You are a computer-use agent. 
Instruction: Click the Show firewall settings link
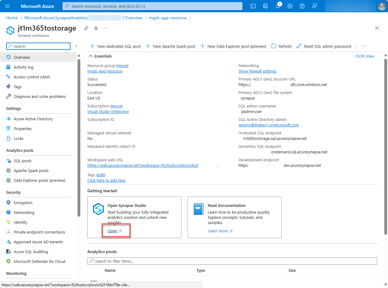pyautogui.click(x=257, y=71)
